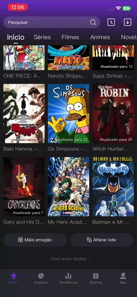
Task: Select Baki Hanma thumbnail
Action: coord(24,114)
